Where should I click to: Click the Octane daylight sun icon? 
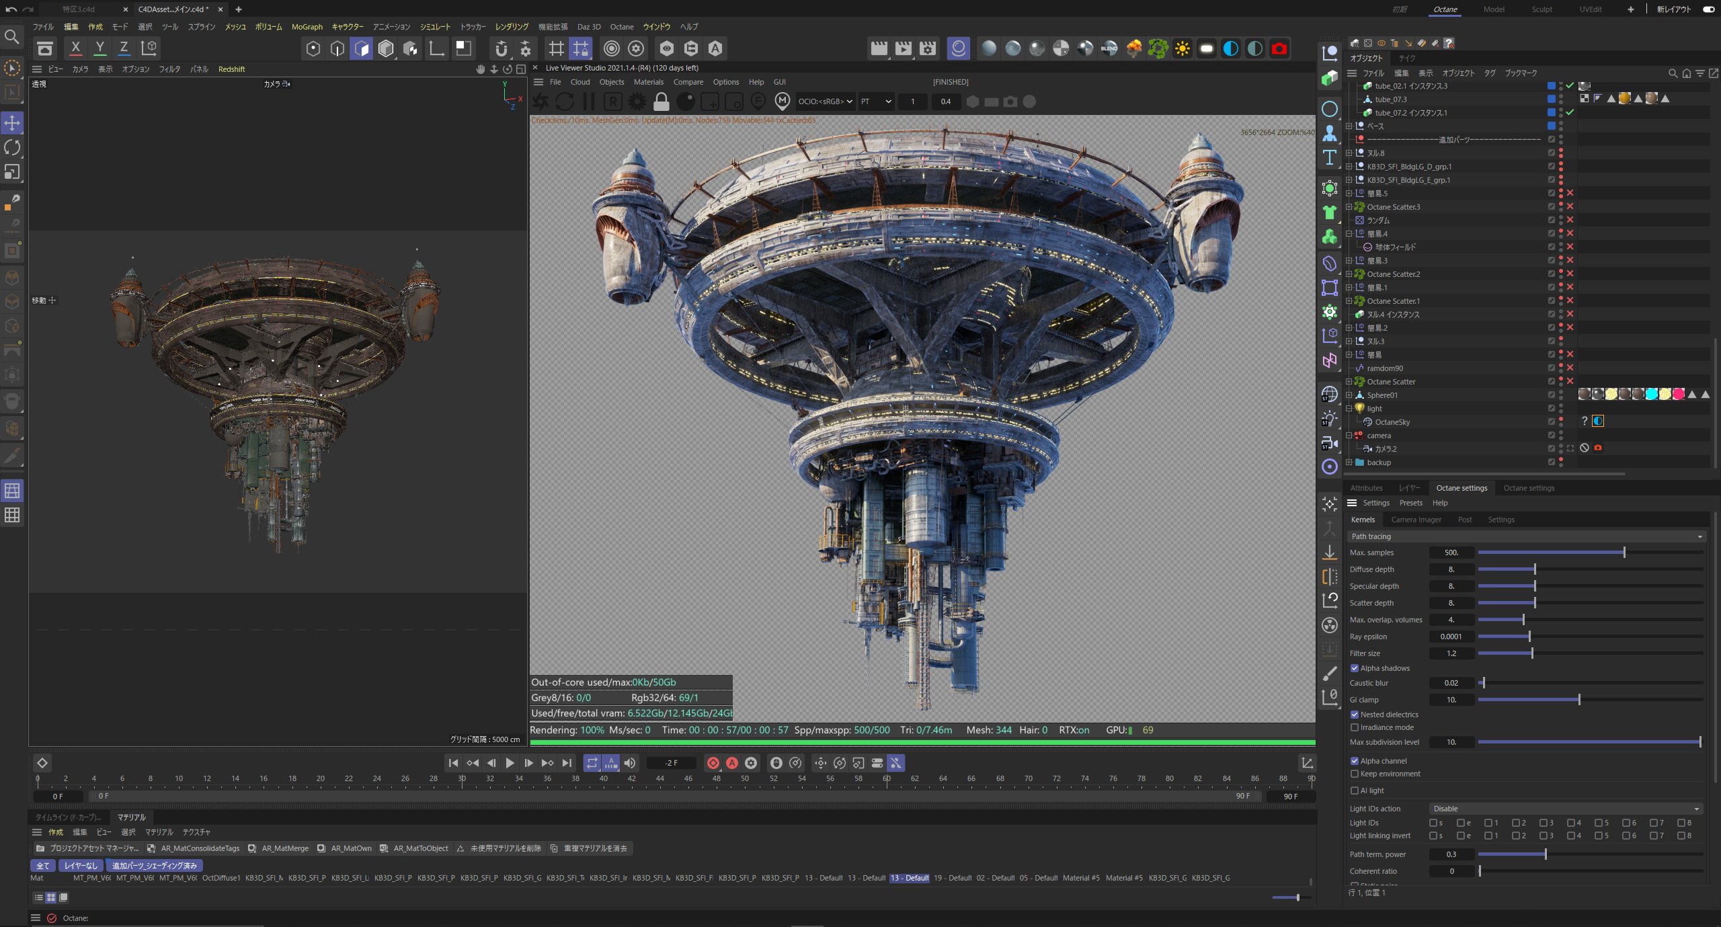1182,48
